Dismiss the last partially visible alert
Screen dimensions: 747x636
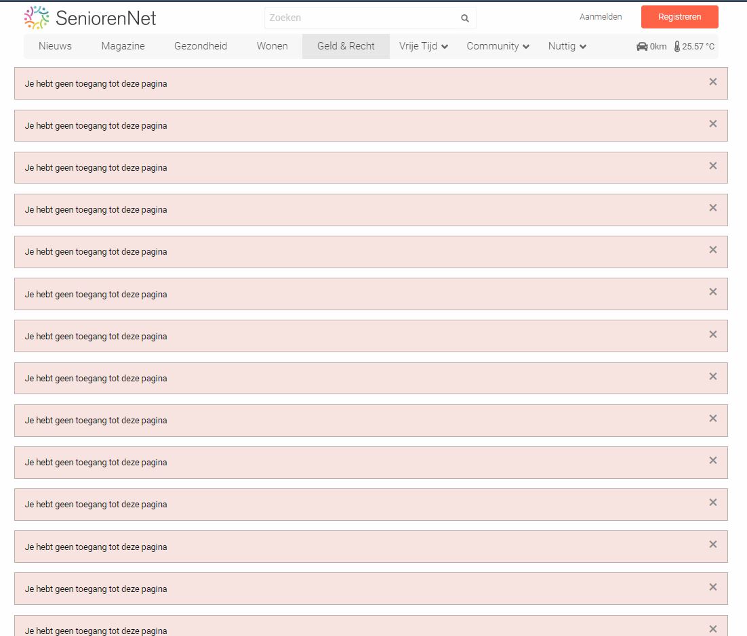tap(712, 629)
